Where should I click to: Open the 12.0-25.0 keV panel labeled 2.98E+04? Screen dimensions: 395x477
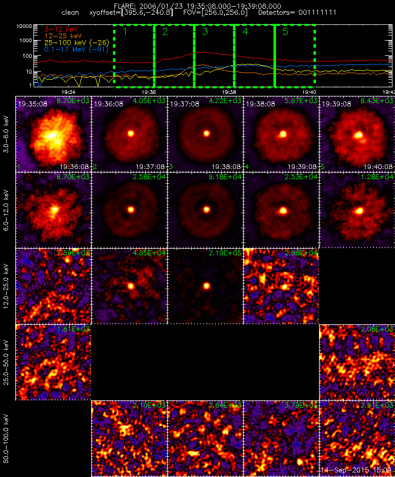tap(281, 286)
